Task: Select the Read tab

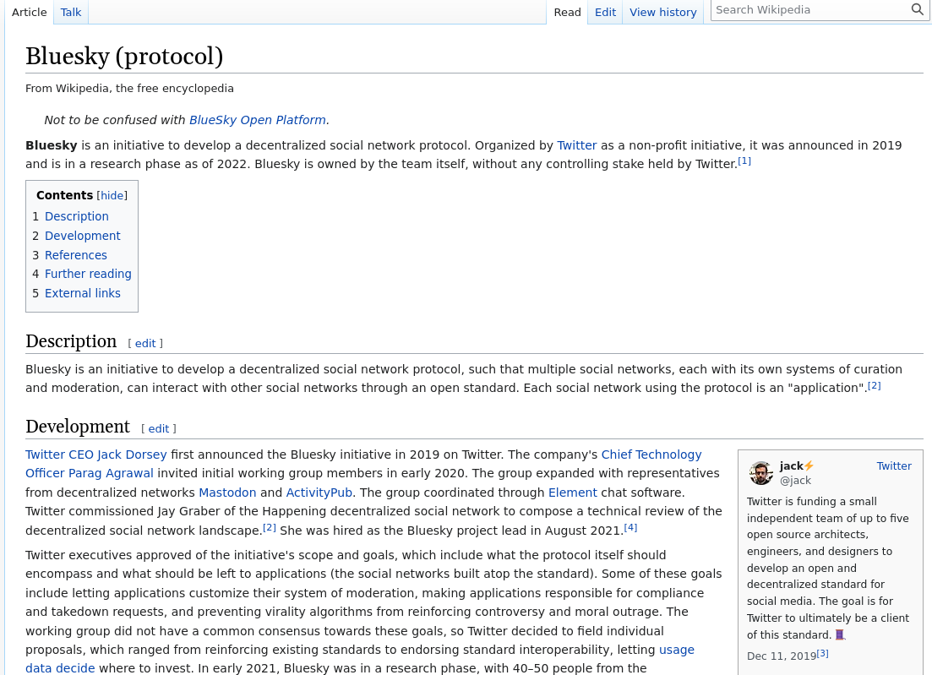Action: point(567,12)
